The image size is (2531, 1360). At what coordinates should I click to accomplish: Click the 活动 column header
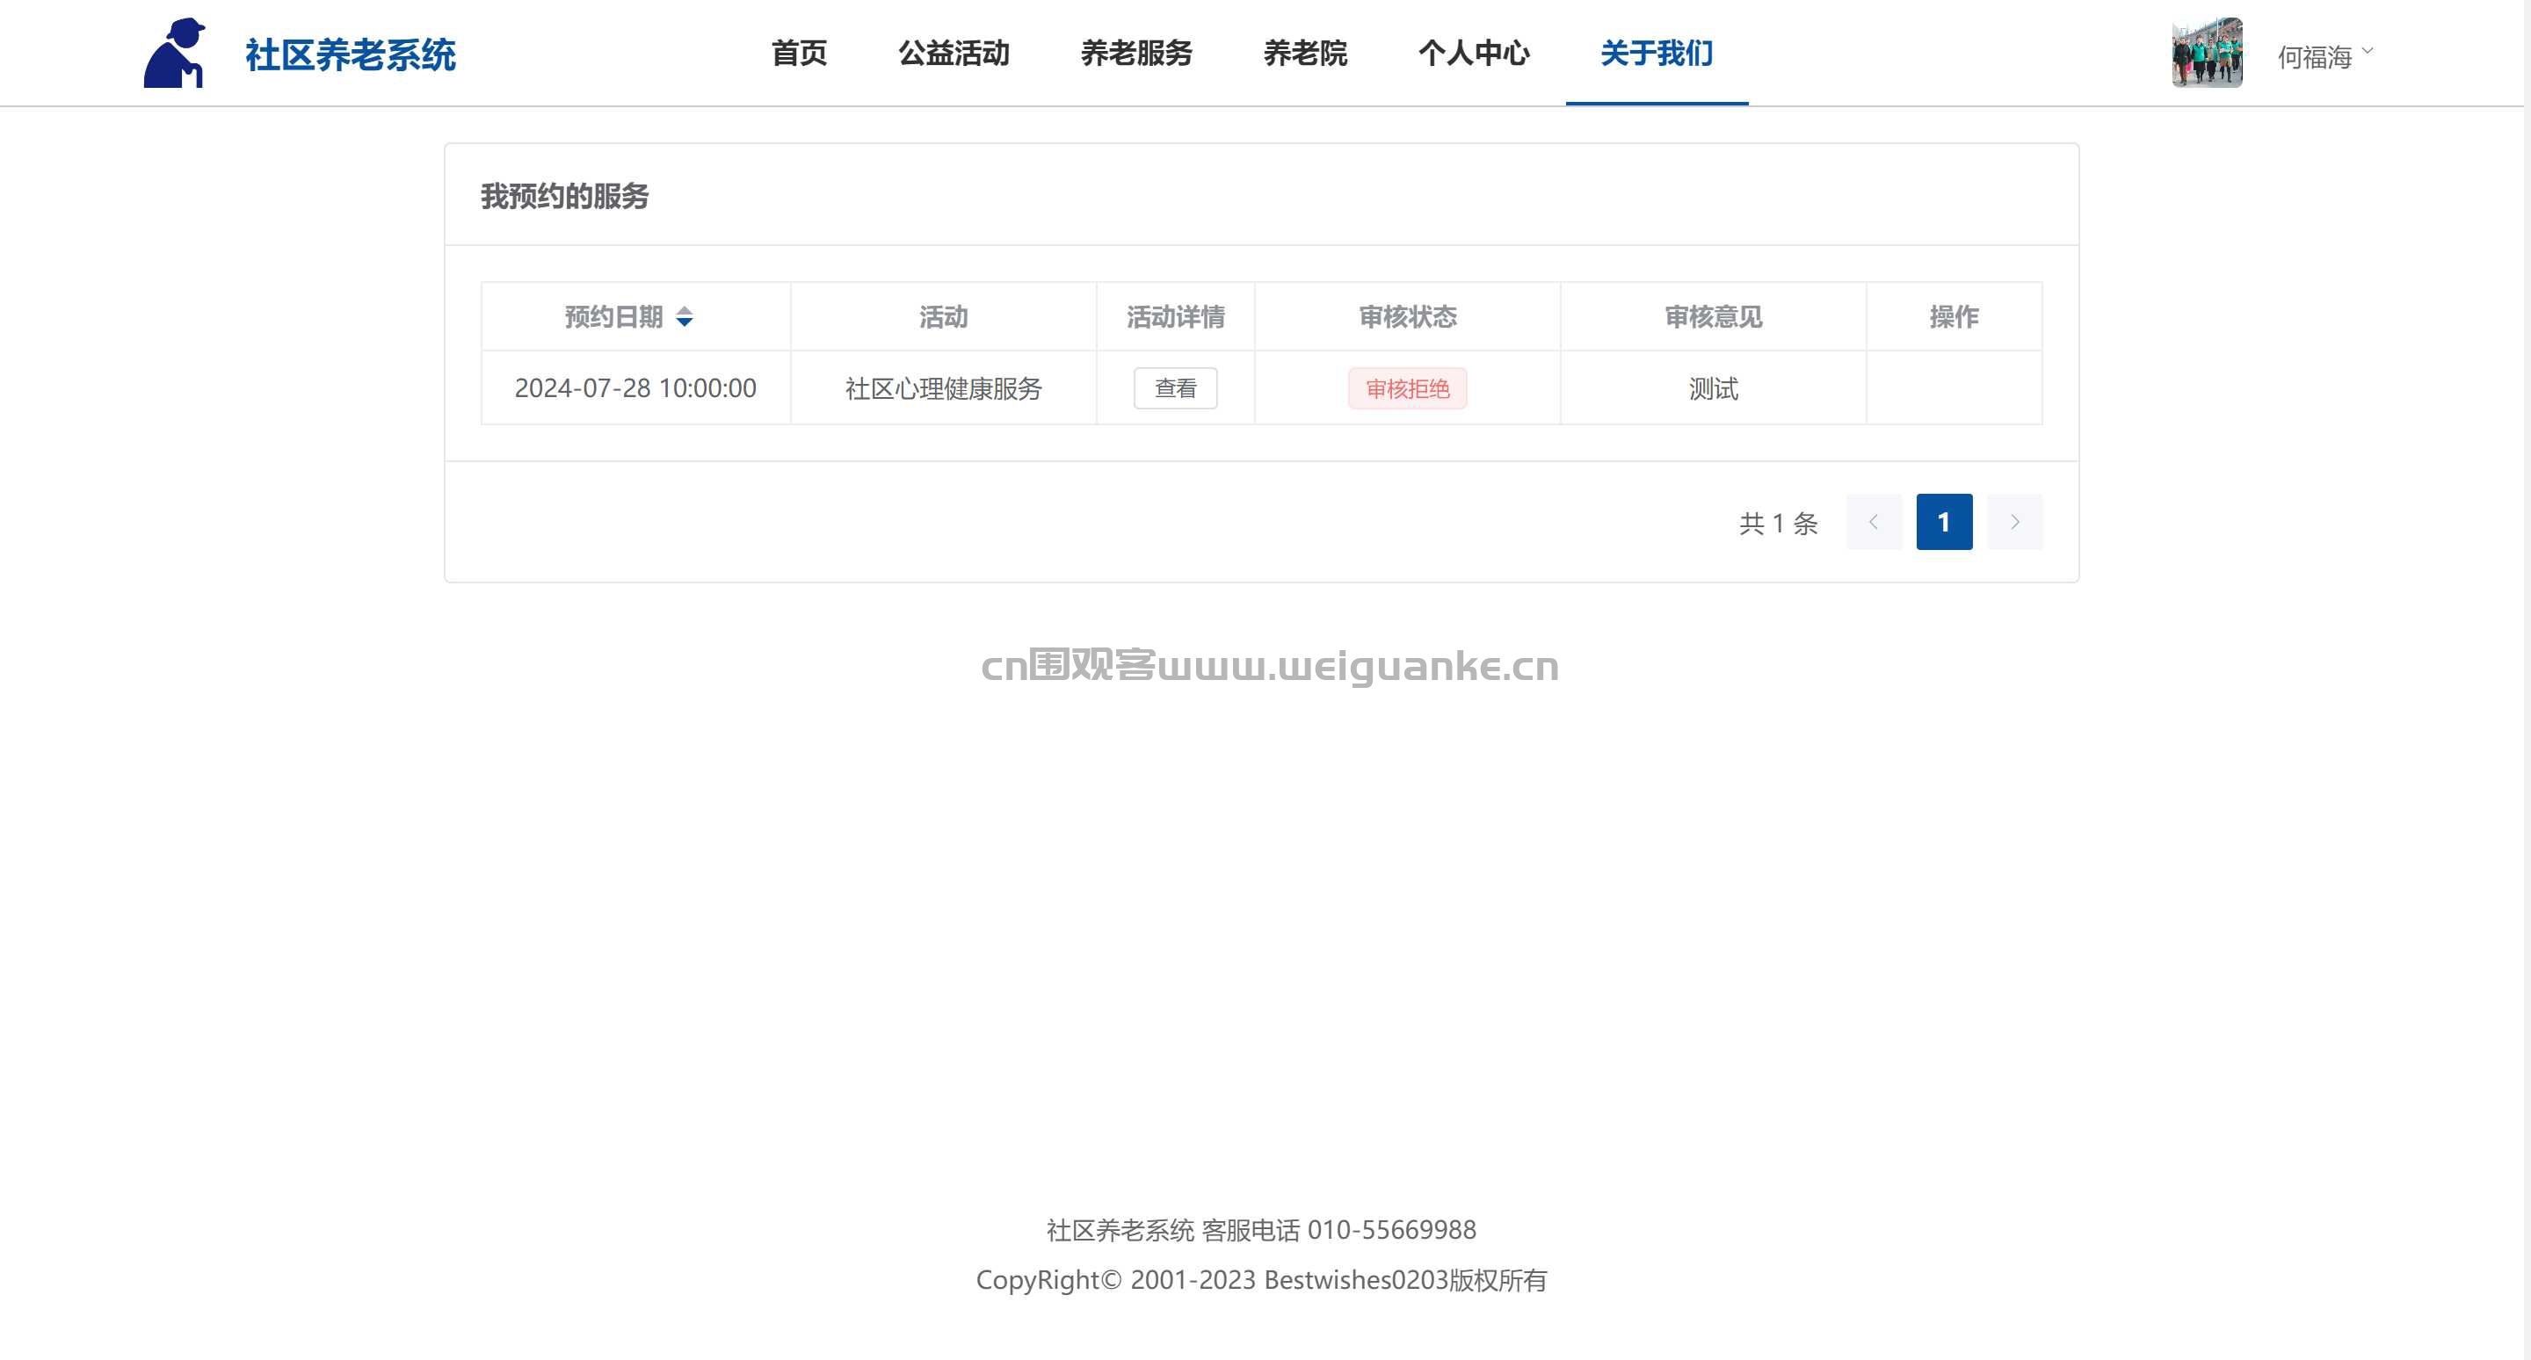943,317
